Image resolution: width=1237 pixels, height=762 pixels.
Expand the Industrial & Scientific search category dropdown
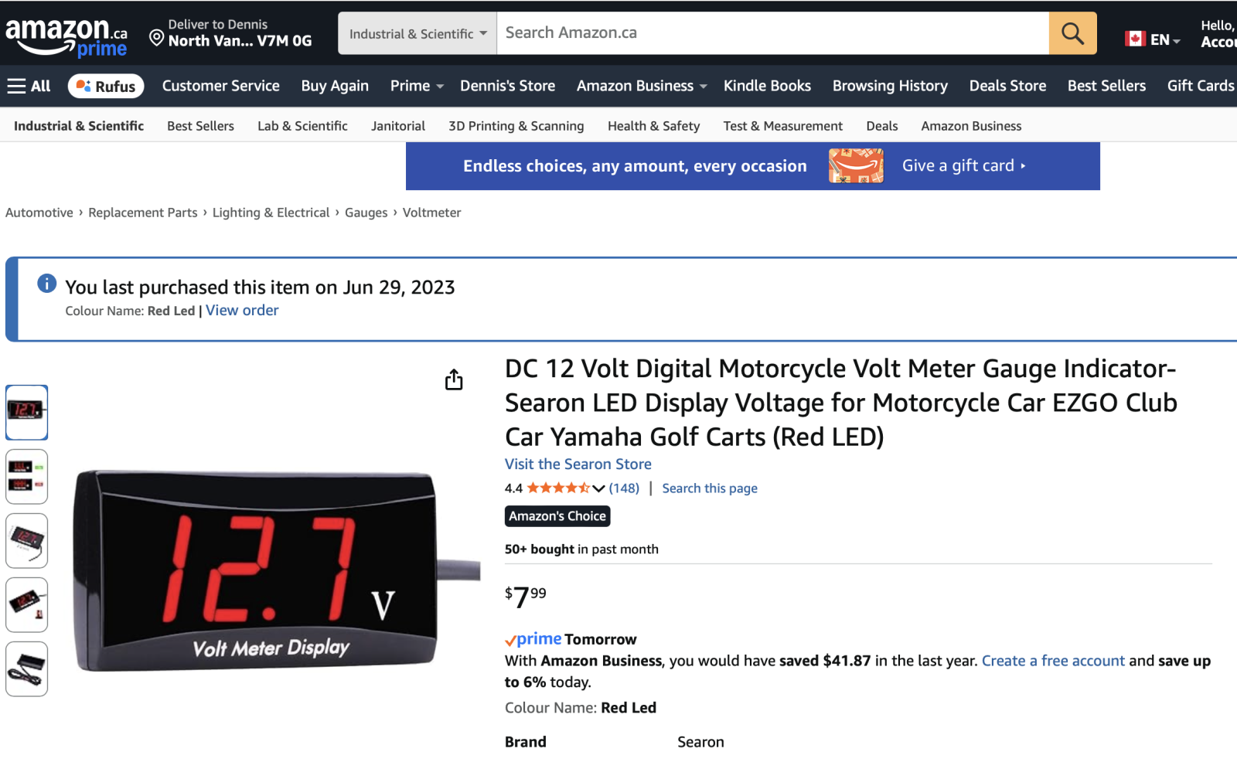(x=417, y=33)
